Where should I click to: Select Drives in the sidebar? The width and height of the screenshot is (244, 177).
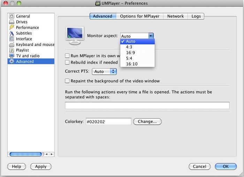(31, 22)
